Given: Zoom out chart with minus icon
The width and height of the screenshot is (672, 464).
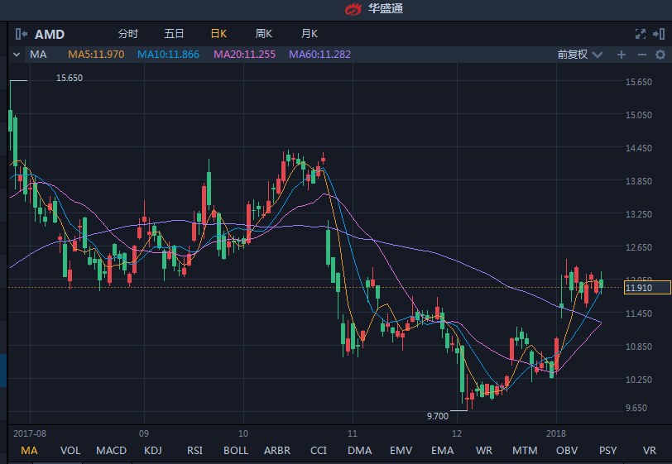Looking at the screenshot, I should coord(641,55).
